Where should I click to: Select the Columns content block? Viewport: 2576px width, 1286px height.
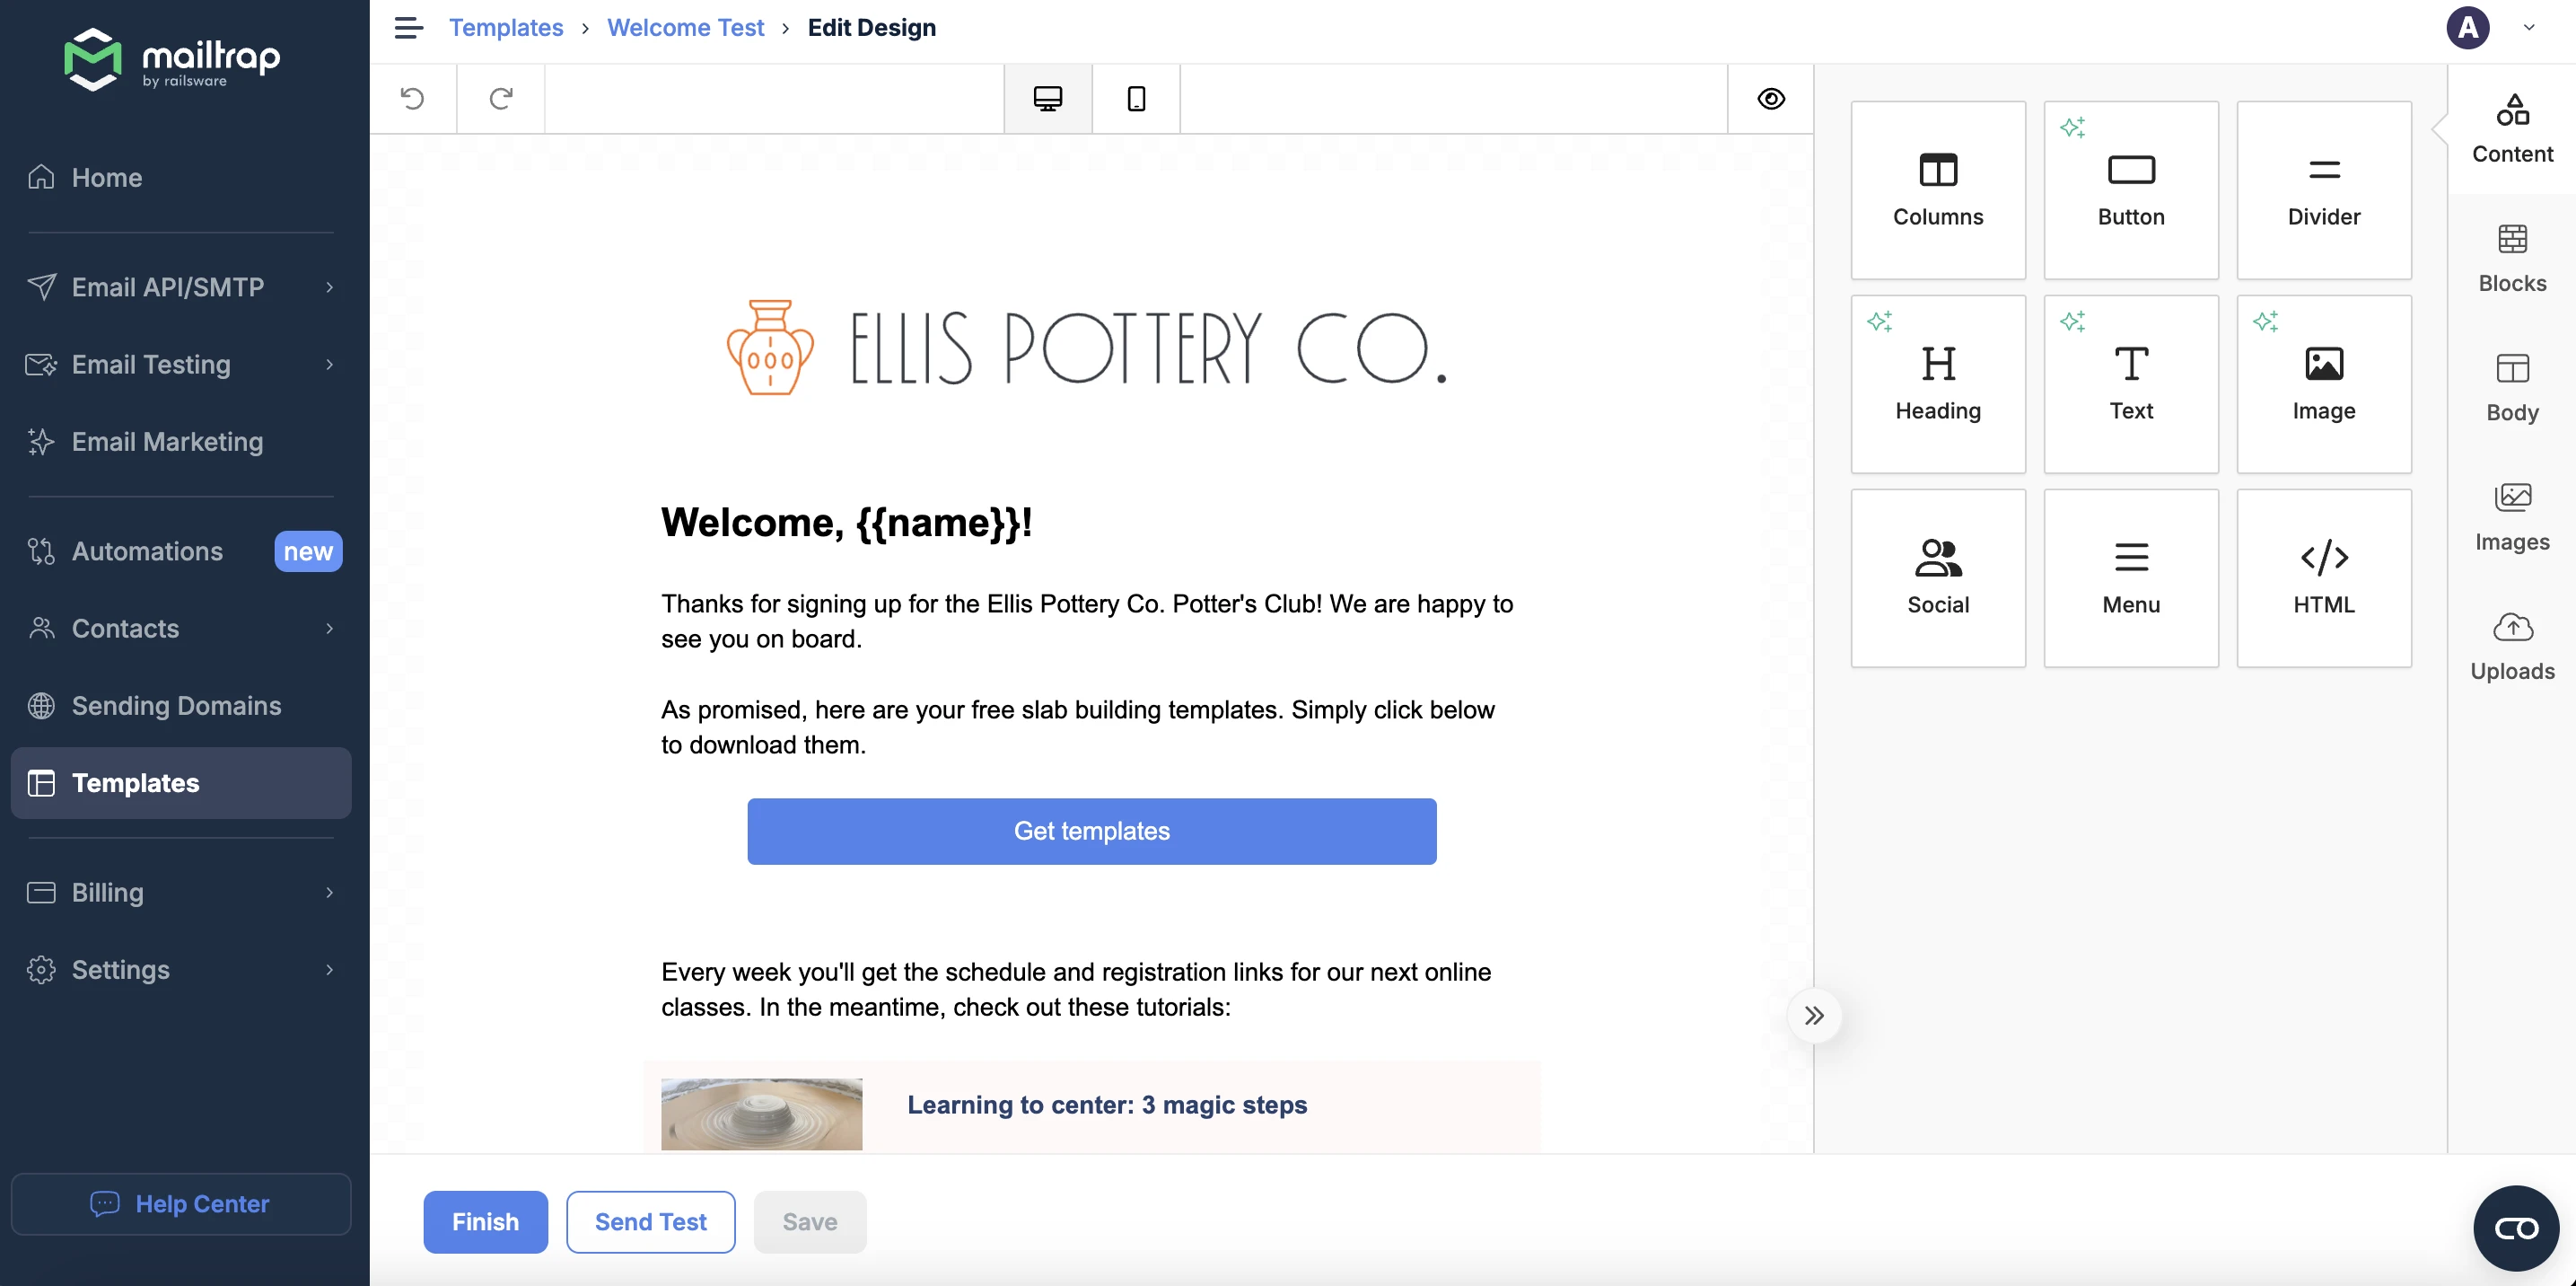(1937, 190)
